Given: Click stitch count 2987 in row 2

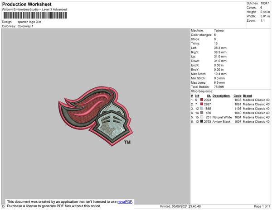Looking at the screenshot, I should [x=207, y=104].
